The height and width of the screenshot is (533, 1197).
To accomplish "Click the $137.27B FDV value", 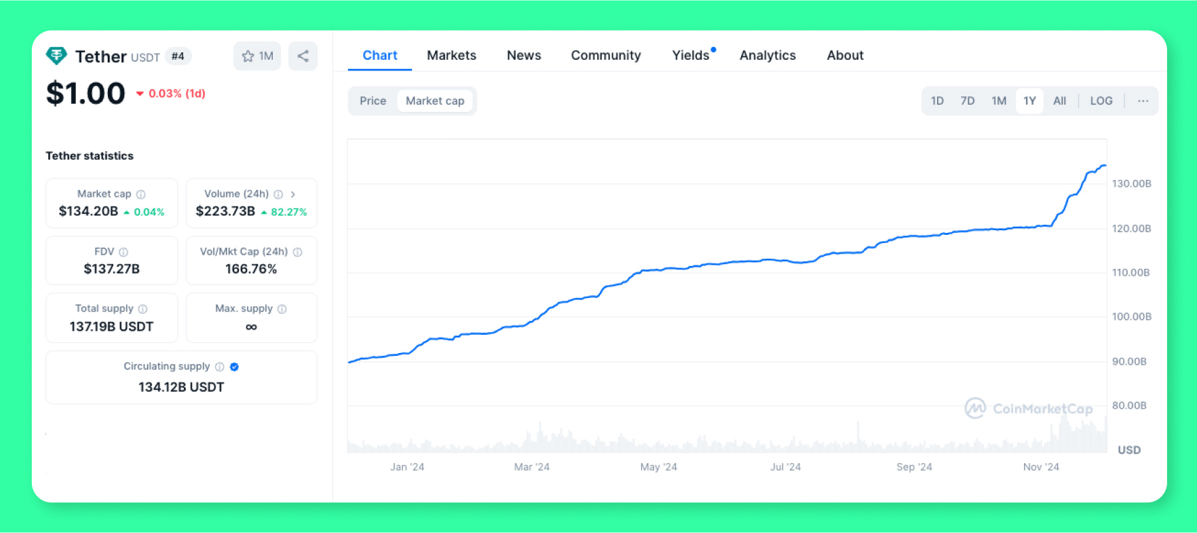I will pyautogui.click(x=112, y=269).
